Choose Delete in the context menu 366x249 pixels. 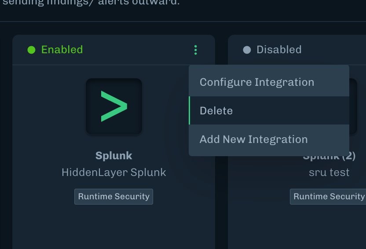pyautogui.click(x=269, y=110)
